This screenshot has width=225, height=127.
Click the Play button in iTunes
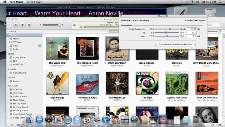coord(22,25)
